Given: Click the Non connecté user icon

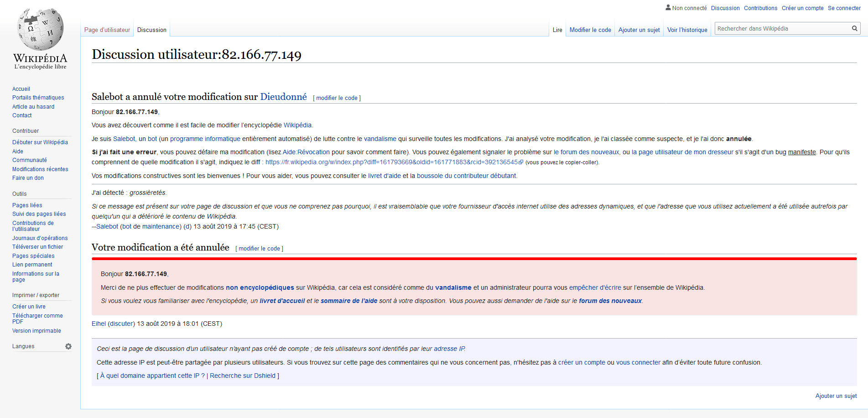Looking at the screenshot, I should [x=668, y=8].
